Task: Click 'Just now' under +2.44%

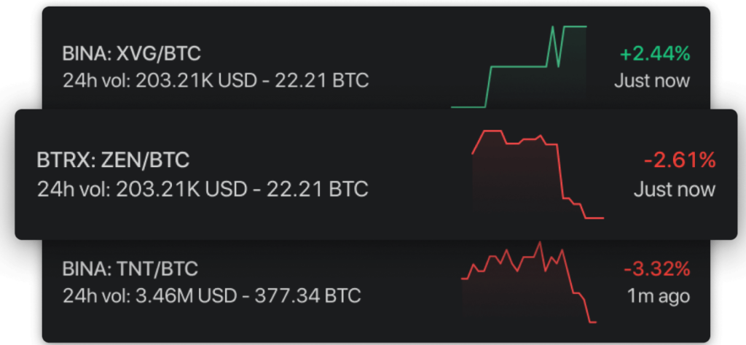Action: point(652,80)
